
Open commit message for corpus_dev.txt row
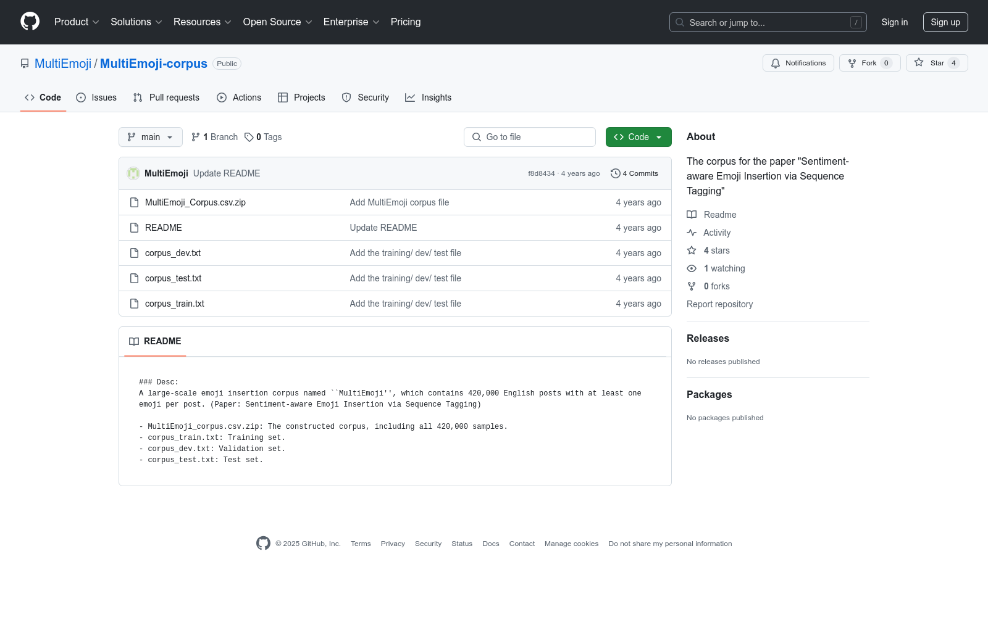click(406, 253)
